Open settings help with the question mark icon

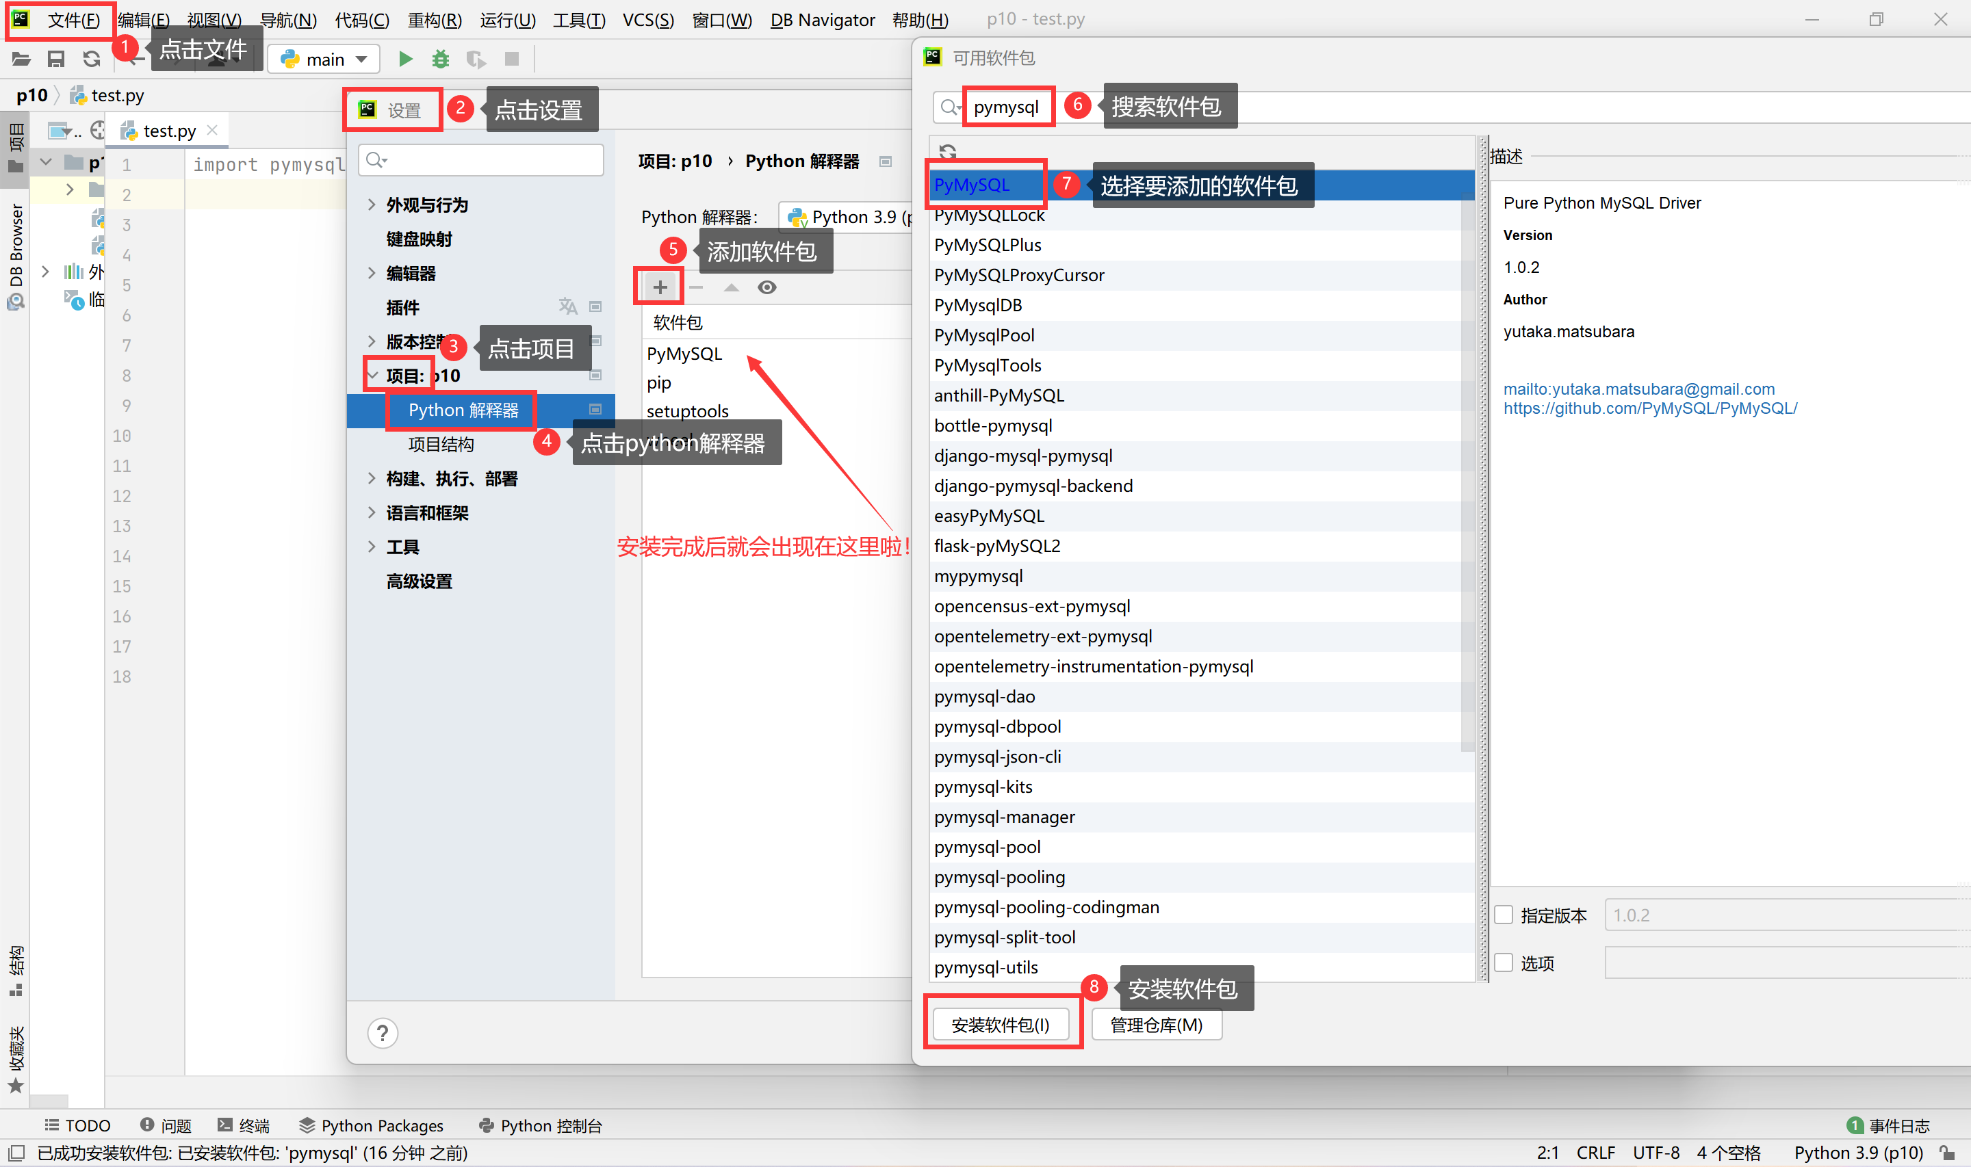(x=383, y=1032)
